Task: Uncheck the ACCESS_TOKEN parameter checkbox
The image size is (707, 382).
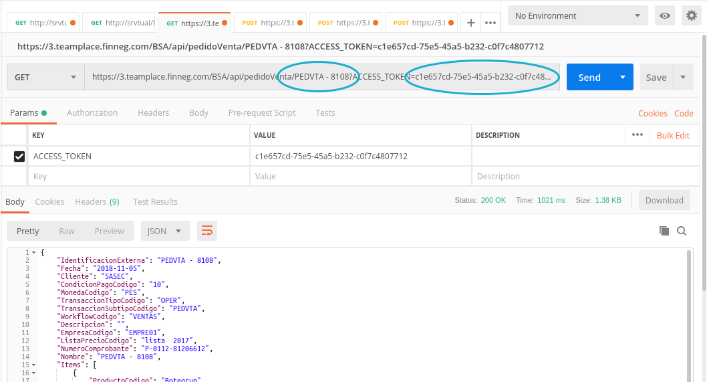Action: point(20,157)
